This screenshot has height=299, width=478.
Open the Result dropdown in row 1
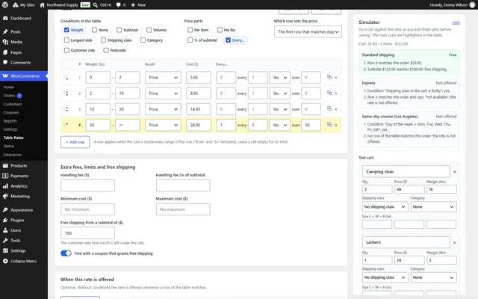163,78
